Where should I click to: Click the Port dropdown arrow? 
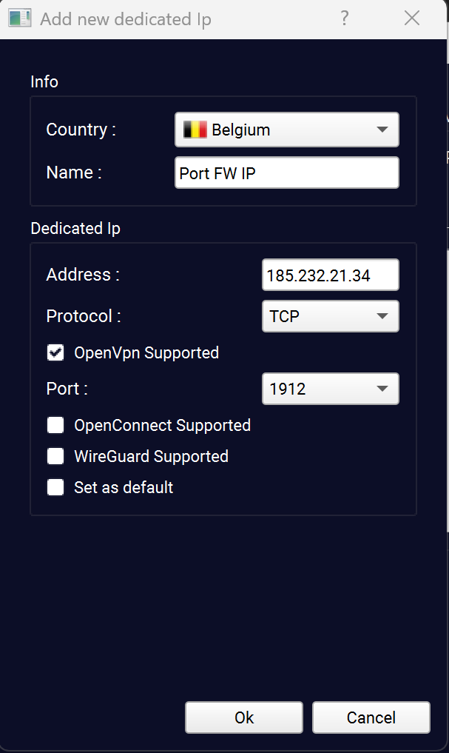point(383,389)
